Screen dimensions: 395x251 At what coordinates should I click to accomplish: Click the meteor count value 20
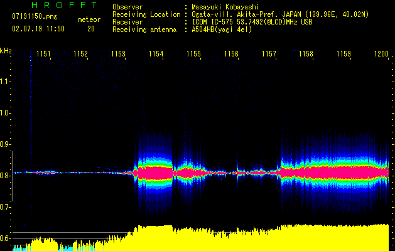coord(91,29)
